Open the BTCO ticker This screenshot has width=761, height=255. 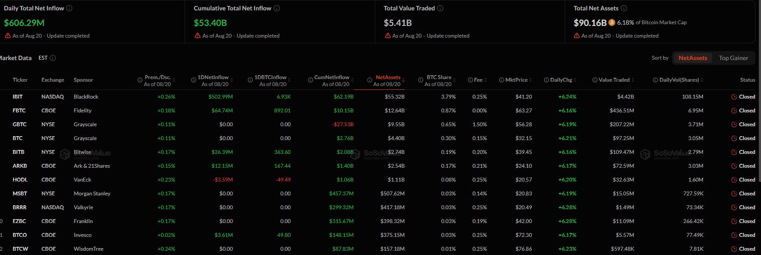[20, 235]
